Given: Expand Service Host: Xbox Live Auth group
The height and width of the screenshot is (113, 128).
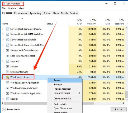Looking at the screenshot, I should click(x=3, y=45).
